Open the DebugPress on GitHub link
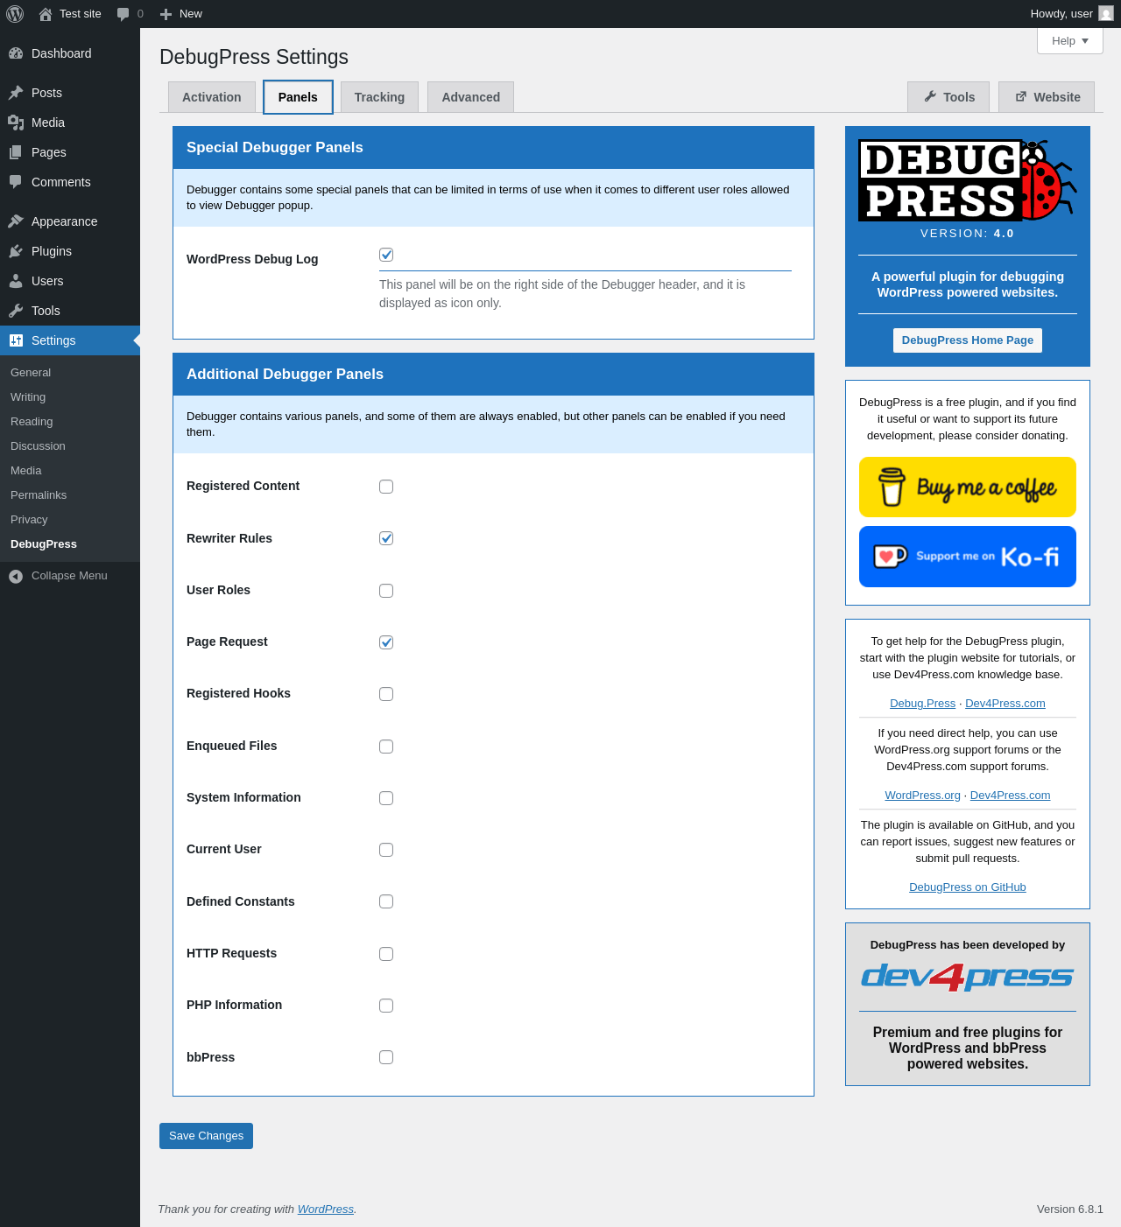 (x=968, y=887)
